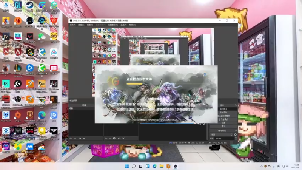Open the 腾讯会议 desktop shortcut
The width and height of the screenshot is (302, 170).
click(x=30, y=148)
